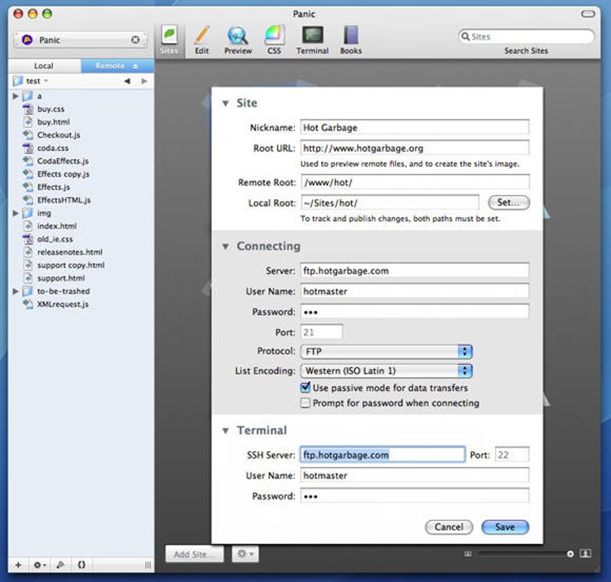Select XMLrequest.js in file list
The width and height of the screenshot is (611, 582).
tap(63, 304)
